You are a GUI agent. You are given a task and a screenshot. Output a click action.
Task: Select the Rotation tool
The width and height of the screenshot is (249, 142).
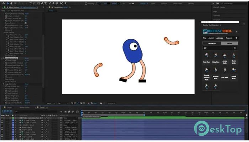tap(30, 3)
